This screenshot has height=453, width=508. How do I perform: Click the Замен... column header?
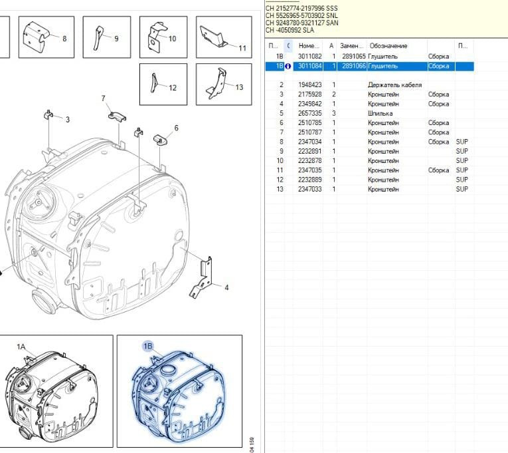coord(351,46)
